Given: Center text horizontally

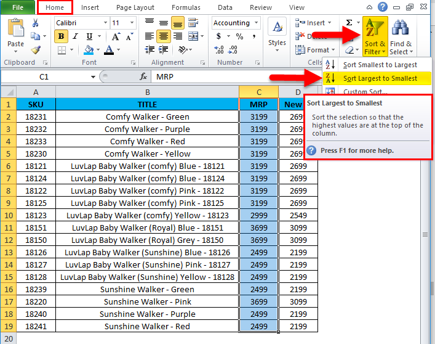Looking at the screenshot, I should [164, 36].
